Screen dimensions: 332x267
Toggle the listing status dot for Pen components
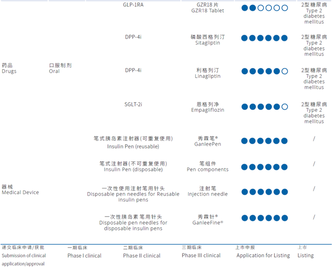[x=285, y=167]
